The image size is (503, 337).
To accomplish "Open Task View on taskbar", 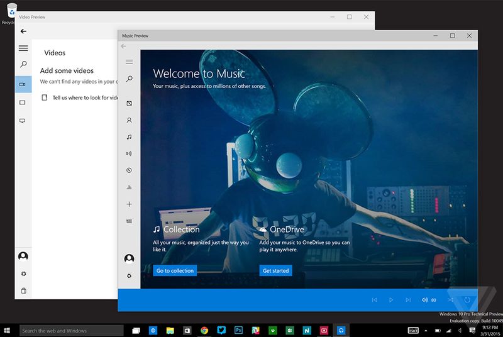I will [x=136, y=331].
